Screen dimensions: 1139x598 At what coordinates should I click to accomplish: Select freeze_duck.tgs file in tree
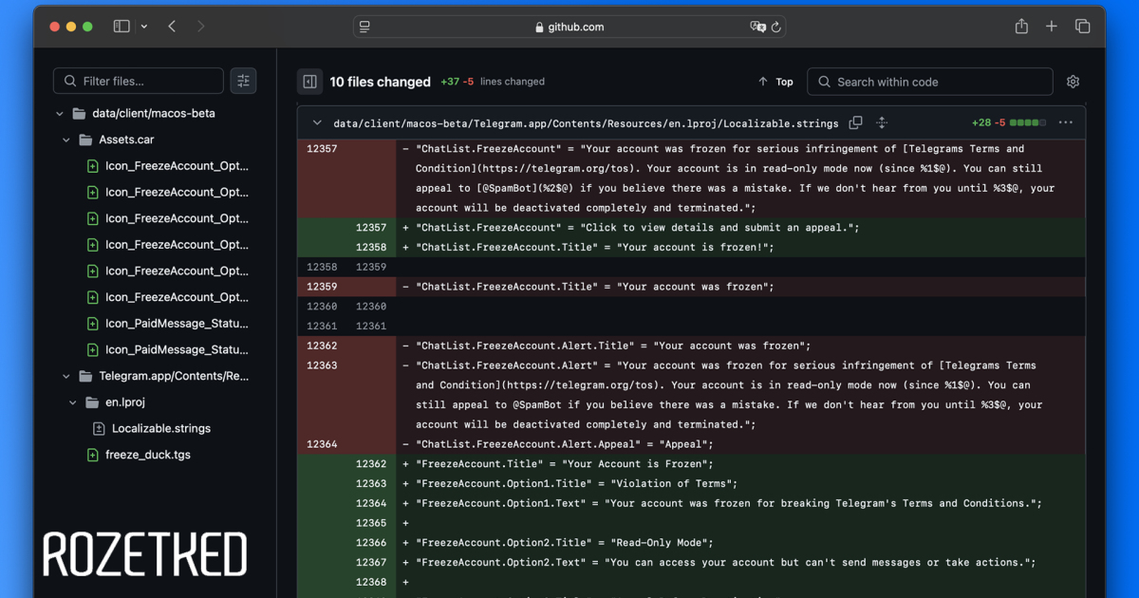147,455
